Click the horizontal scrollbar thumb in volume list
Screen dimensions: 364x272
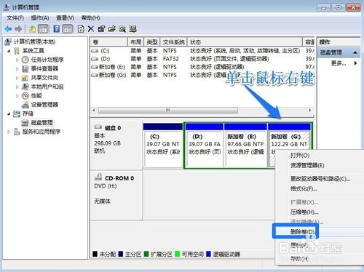click(168, 111)
